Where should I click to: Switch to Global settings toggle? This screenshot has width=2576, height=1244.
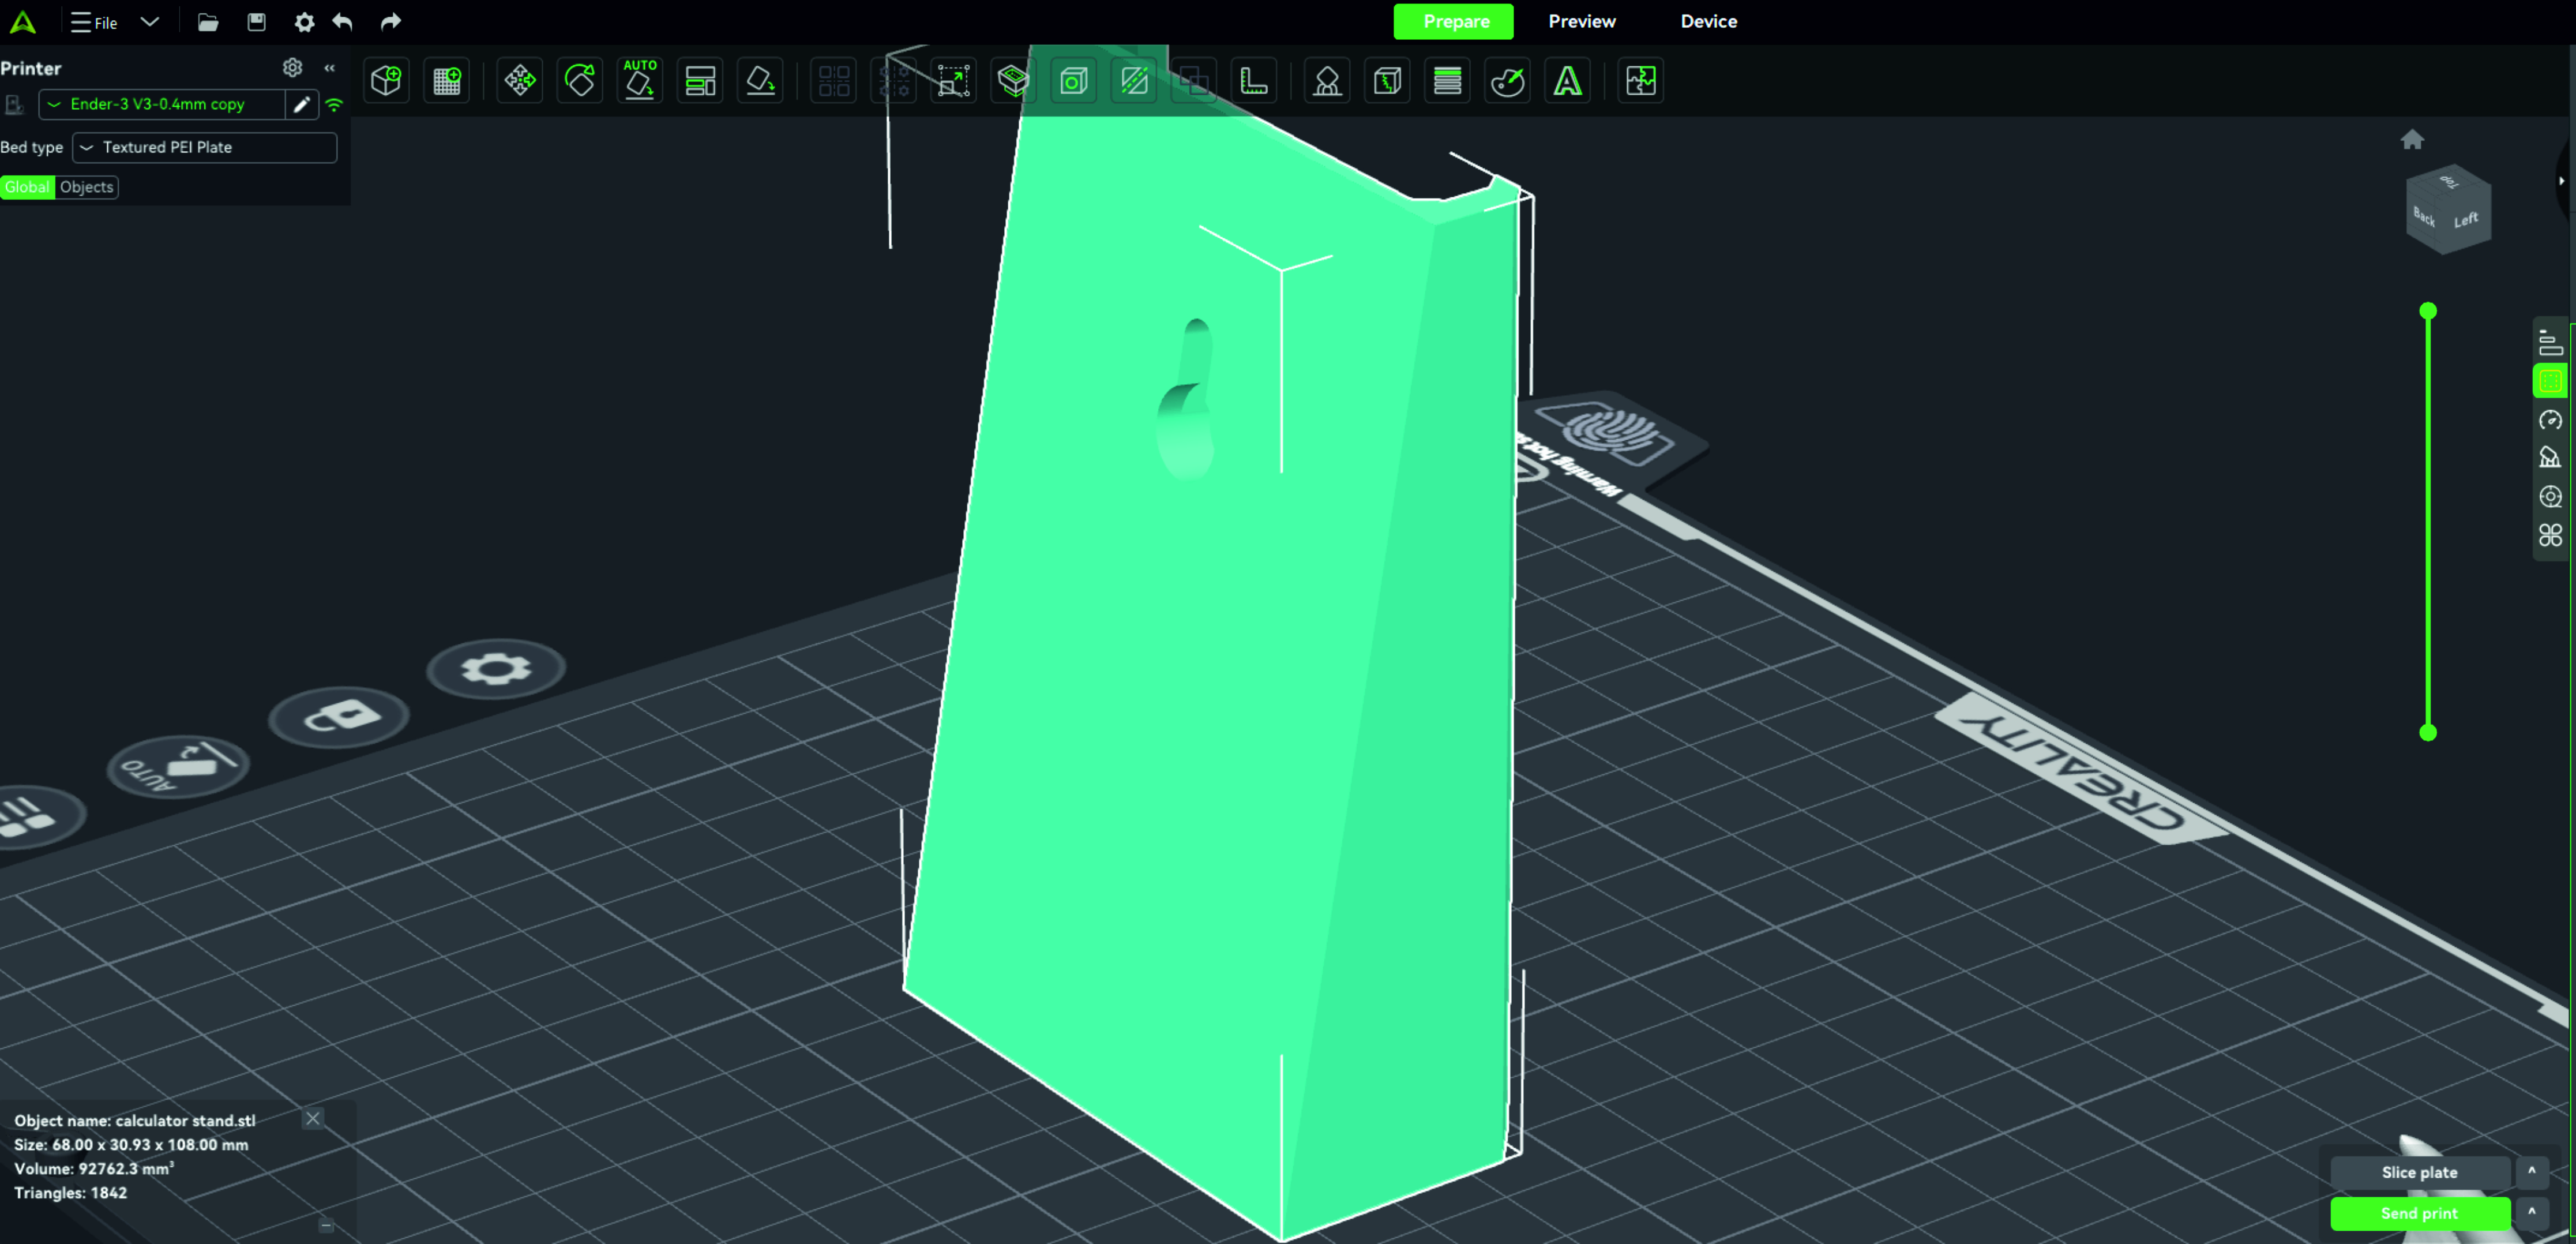click(27, 187)
